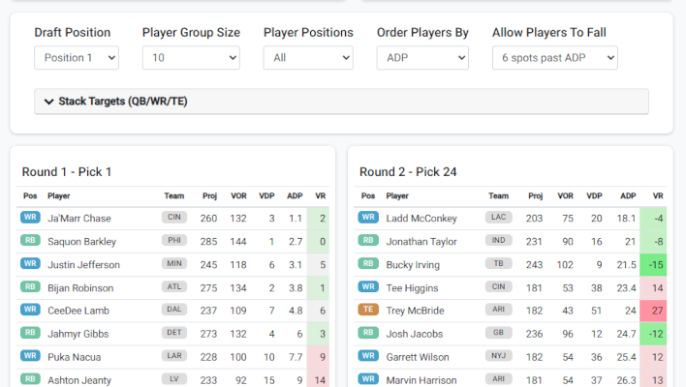
Task: Select player Justin Jefferson in Round 1
Action: pyautogui.click(x=83, y=264)
